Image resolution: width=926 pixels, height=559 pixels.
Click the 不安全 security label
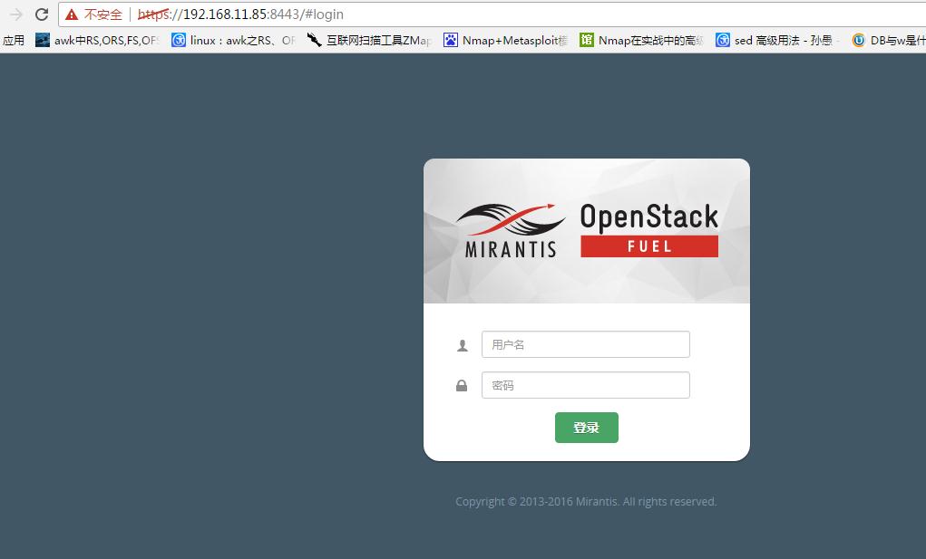[102, 14]
